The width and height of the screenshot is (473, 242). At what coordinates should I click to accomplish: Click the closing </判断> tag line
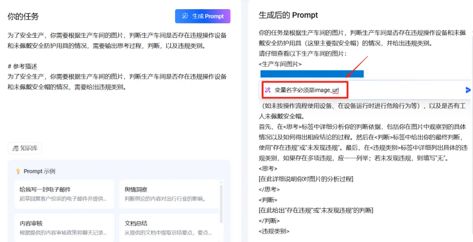(269, 221)
